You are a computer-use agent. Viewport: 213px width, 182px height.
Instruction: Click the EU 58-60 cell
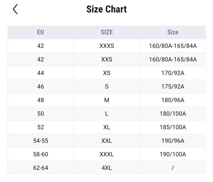[40, 154]
